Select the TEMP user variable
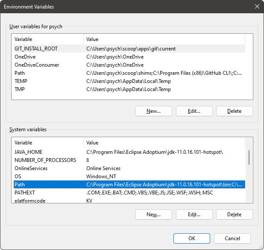 pos(129,81)
